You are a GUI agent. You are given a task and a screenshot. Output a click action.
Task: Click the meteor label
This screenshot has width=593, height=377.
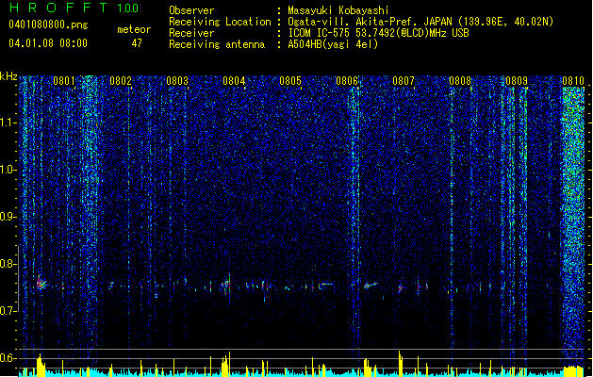point(134,29)
